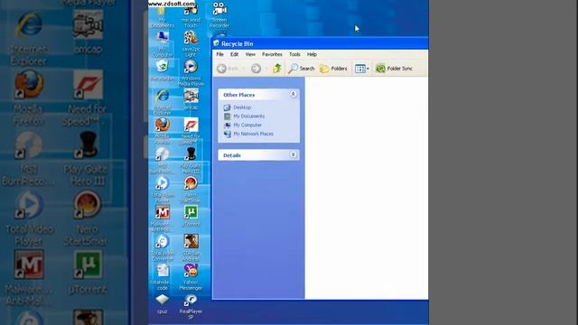The width and height of the screenshot is (578, 325).
Task: Expand the Details panel
Action: 293,154
